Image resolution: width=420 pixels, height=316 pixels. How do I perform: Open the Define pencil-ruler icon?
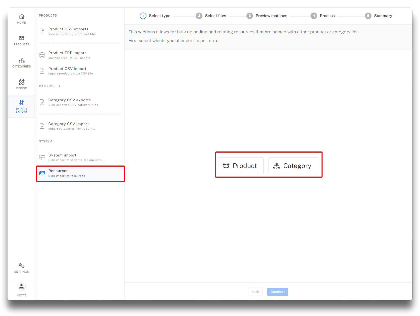coord(22,82)
